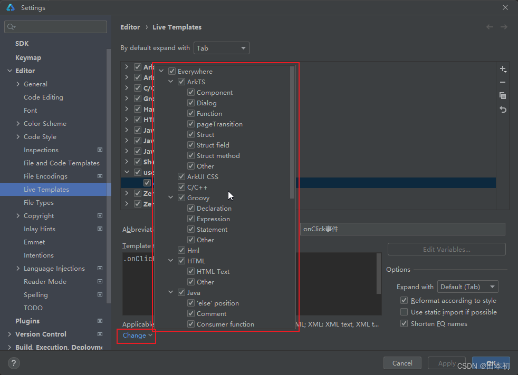Select File and Code Templates page
Screen dimensions: 518x375
61,163
